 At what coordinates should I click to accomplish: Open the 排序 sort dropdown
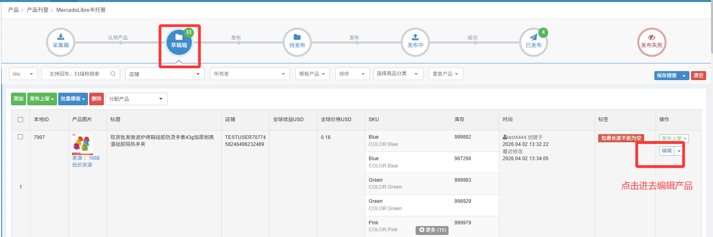[352, 74]
